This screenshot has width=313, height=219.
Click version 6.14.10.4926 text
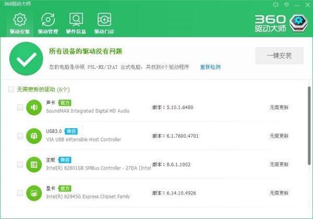pyautogui.click(x=181, y=193)
